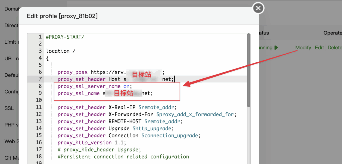Click line number 11 in the gutter

[x=39, y=107]
